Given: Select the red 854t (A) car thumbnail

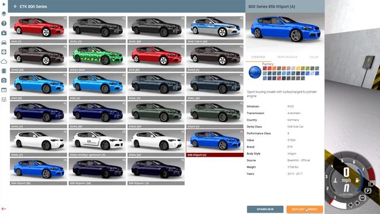Looking at the screenshot, I should [39, 30].
